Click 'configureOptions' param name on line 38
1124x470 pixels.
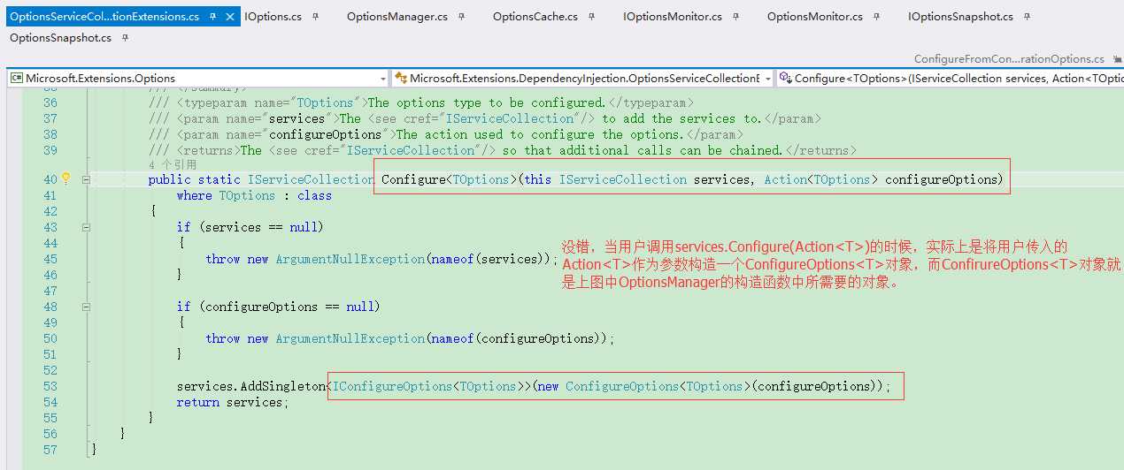[325, 134]
